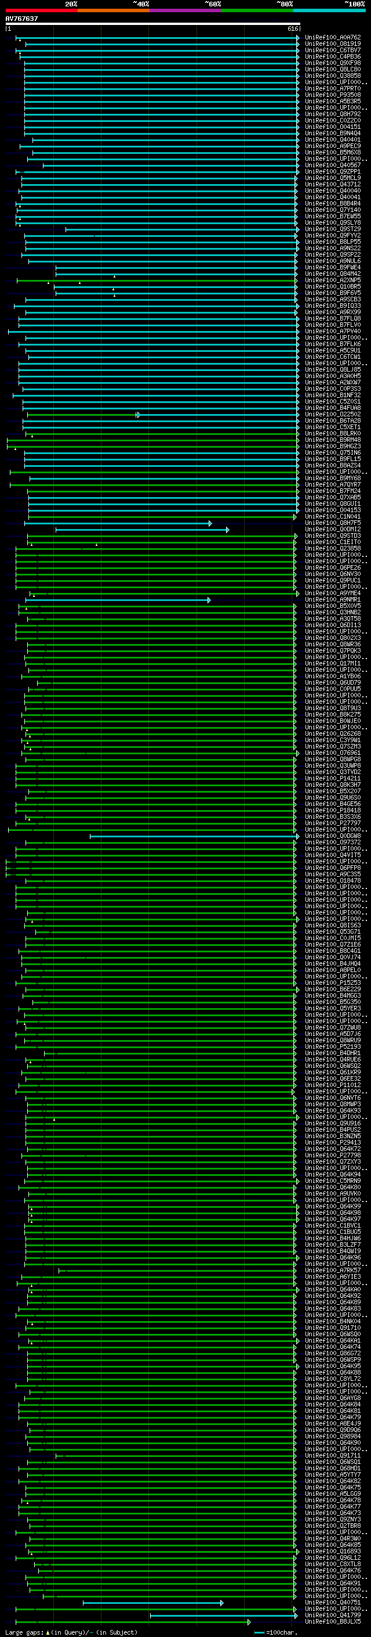Open hit UniRef100_Q9XF98
Image resolution: width=371 pixels, height=1637 pixels.
click(333, 63)
